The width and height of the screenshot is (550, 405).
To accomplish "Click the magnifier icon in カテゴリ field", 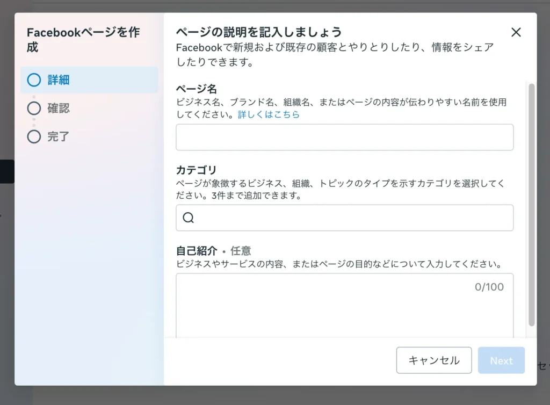I will [x=188, y=218].
